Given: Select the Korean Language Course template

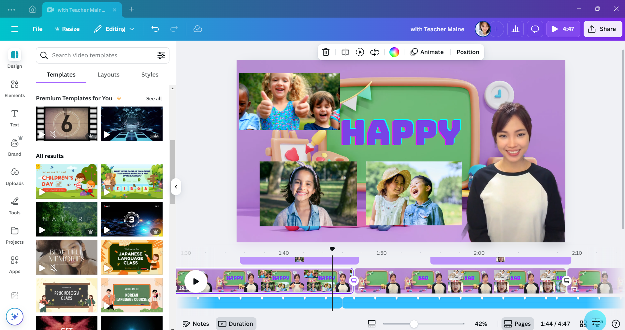Looking at the screenshot, I should point(132,295).
